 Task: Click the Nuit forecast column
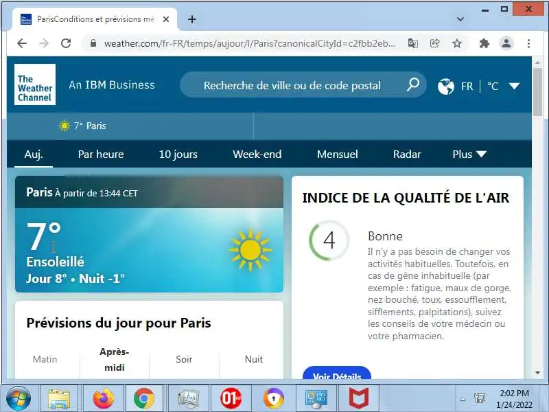pyautogui.click(x=254, y=359)
